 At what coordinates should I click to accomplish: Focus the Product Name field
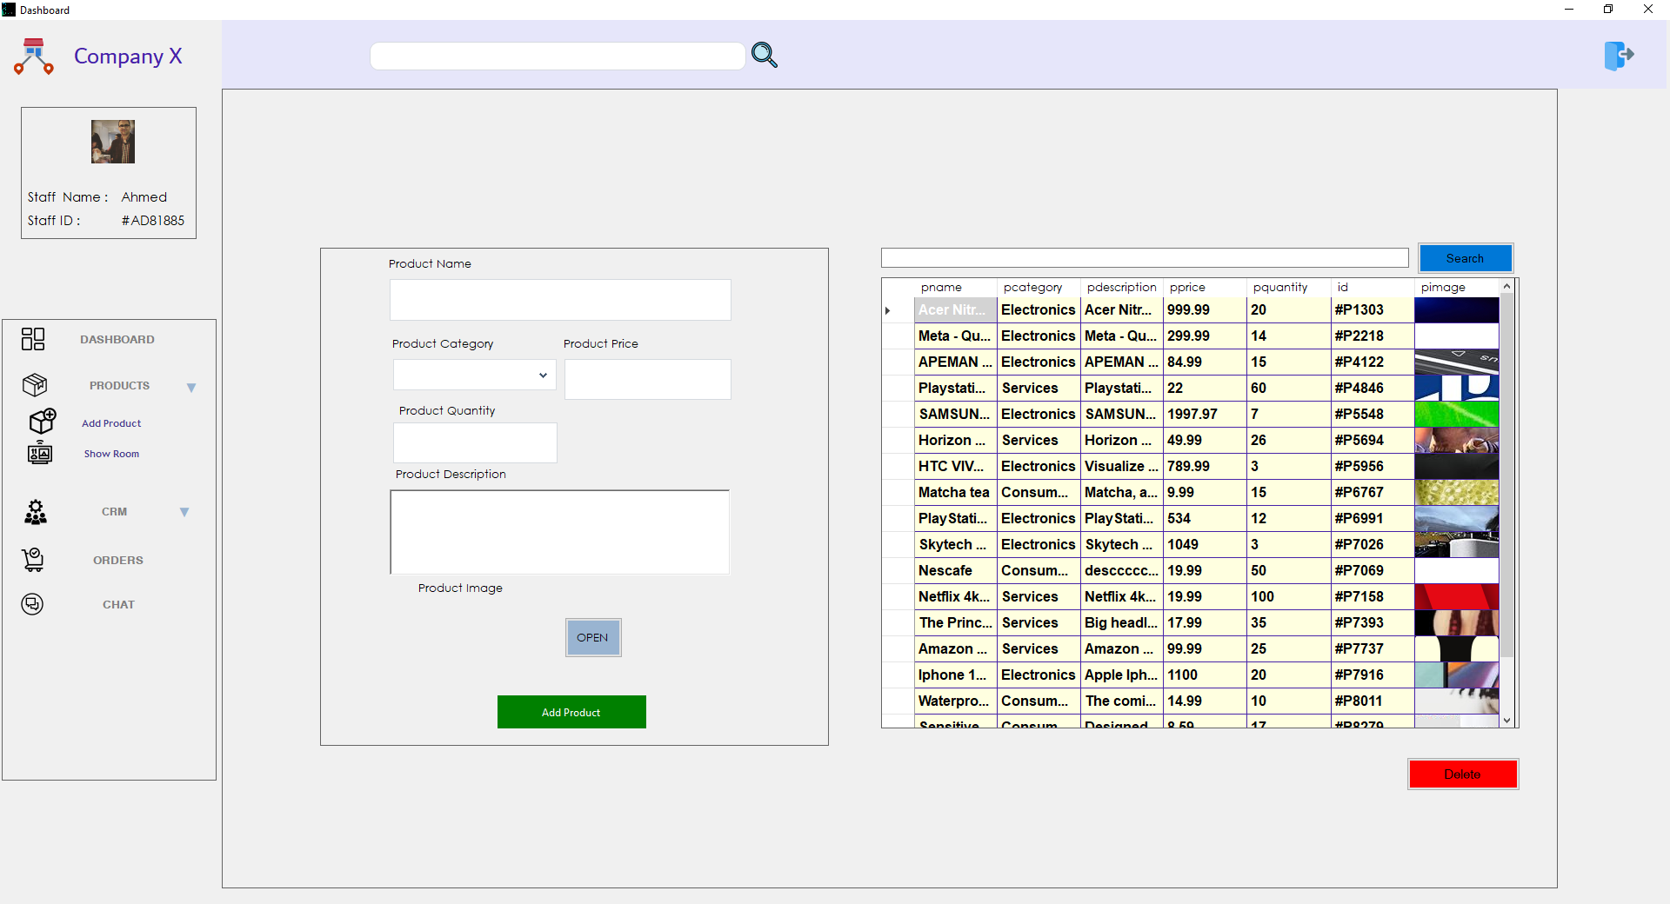560,300
